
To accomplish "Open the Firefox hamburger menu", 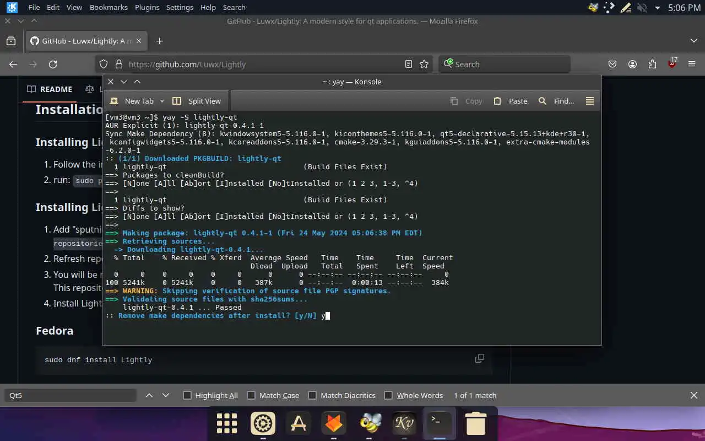I will 692,64.
